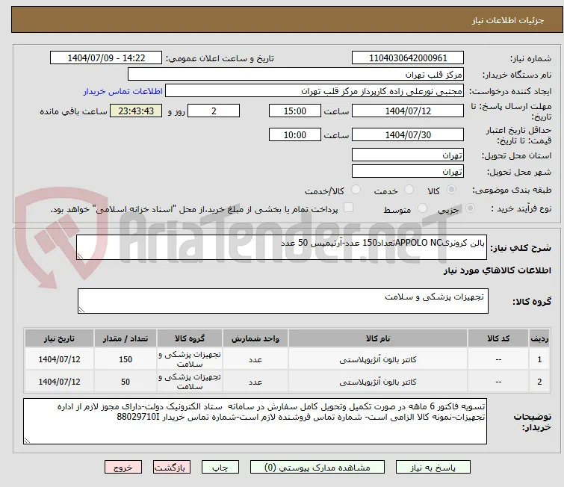
Task: Click the گروه کالا column header
Action: click(190, 338)
